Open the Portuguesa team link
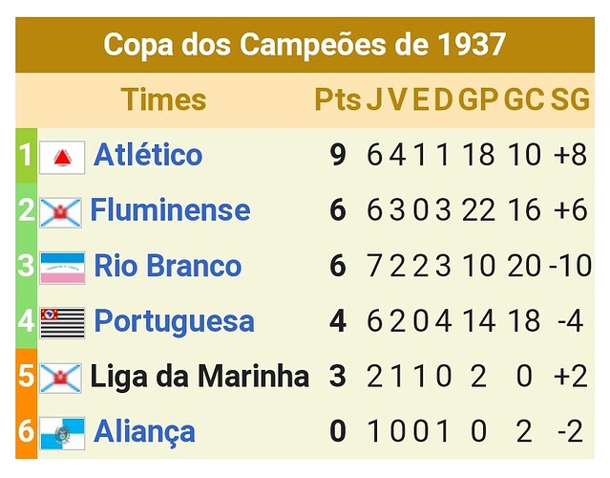The image size is (610, 478). tap(174, 321)
